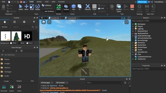The width and height of the screenshot is (166, 93).
Task: Click the Asset Manager upload icon
Action: coord(16,51)
